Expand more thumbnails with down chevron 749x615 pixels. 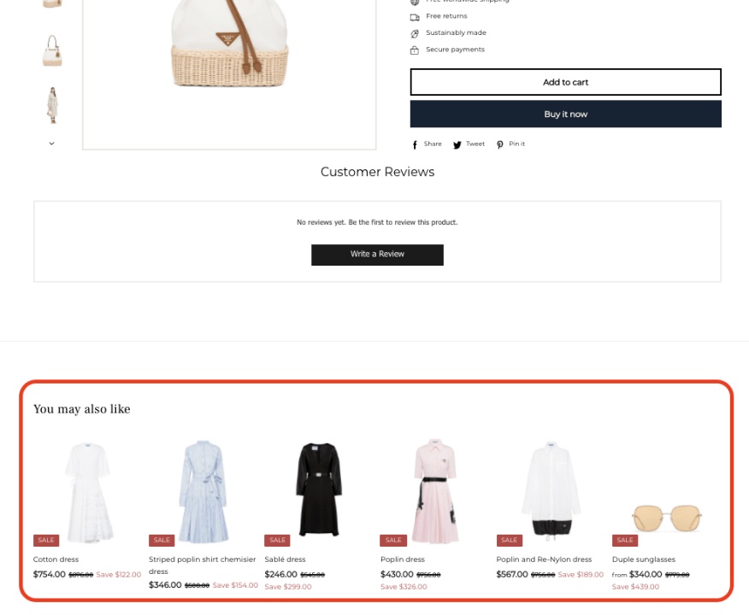pos(51,143)
